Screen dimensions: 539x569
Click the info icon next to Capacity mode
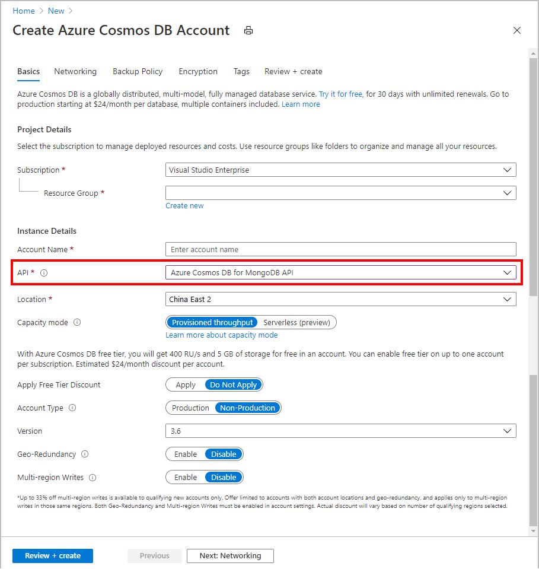click(x=77, y=322)
